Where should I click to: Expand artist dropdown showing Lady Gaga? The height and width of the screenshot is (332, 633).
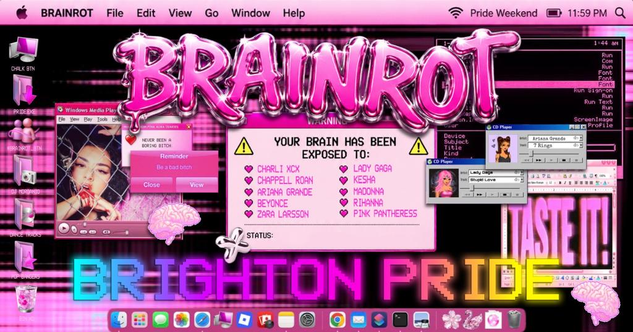[522, 172]
